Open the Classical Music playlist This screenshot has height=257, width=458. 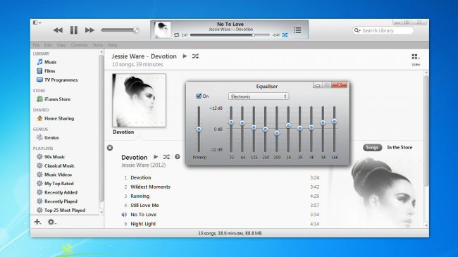(56, 165)
